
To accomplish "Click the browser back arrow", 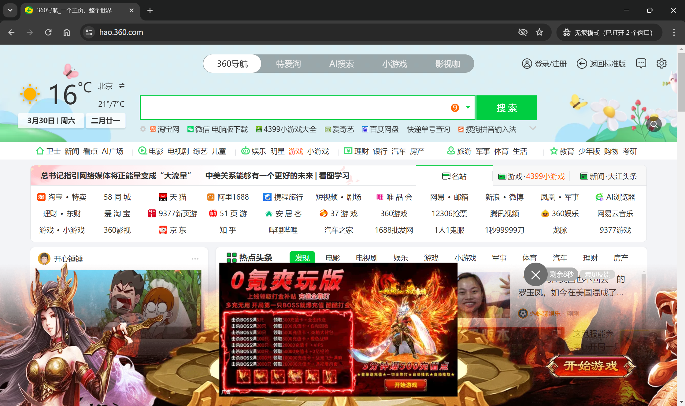I will click(11, 32).
